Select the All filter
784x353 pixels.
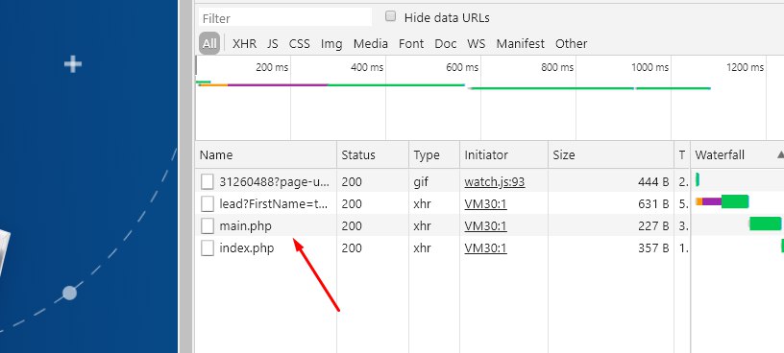coord(209,43)
